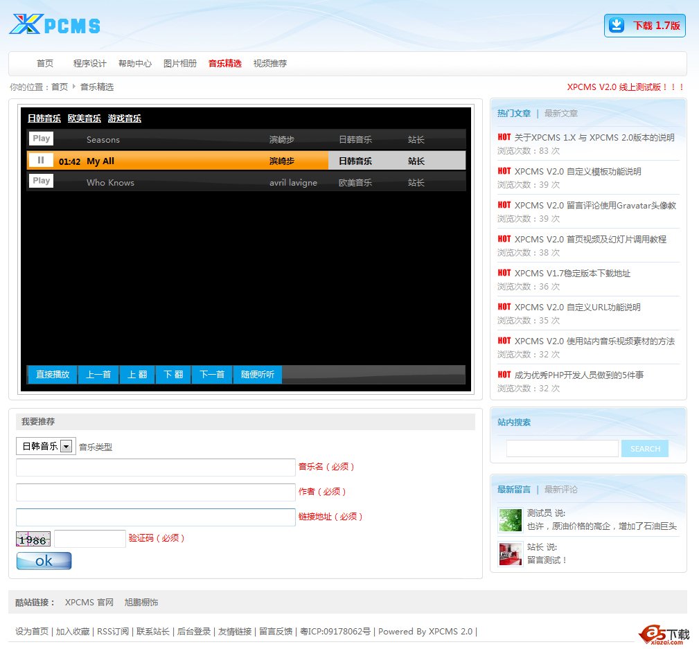Viewport: 699px width, 649px height.
Task: Switch to the 热门文章 tab
Action: 514,113
